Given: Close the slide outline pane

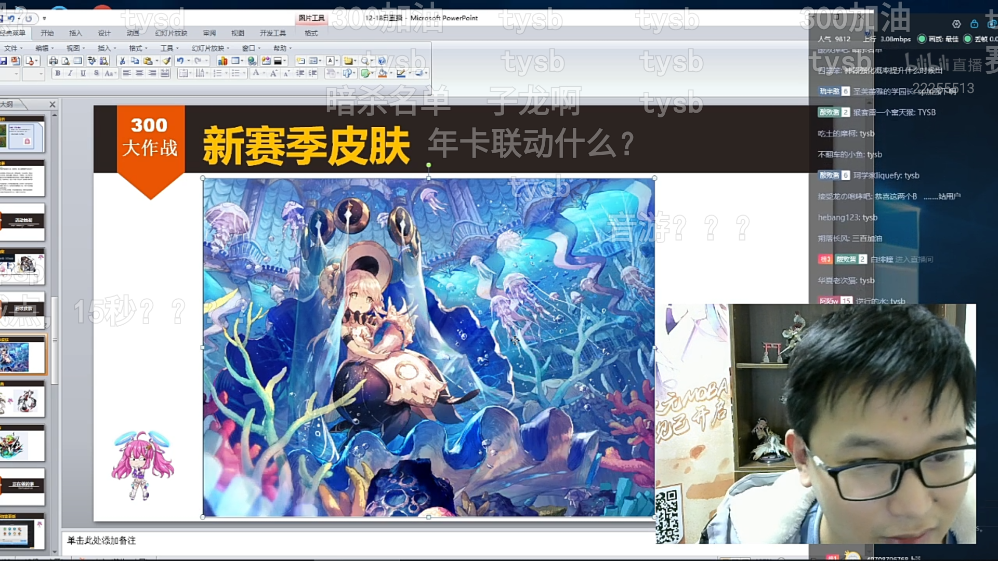Looking at the screenshot, I should [x=52, y=104].
